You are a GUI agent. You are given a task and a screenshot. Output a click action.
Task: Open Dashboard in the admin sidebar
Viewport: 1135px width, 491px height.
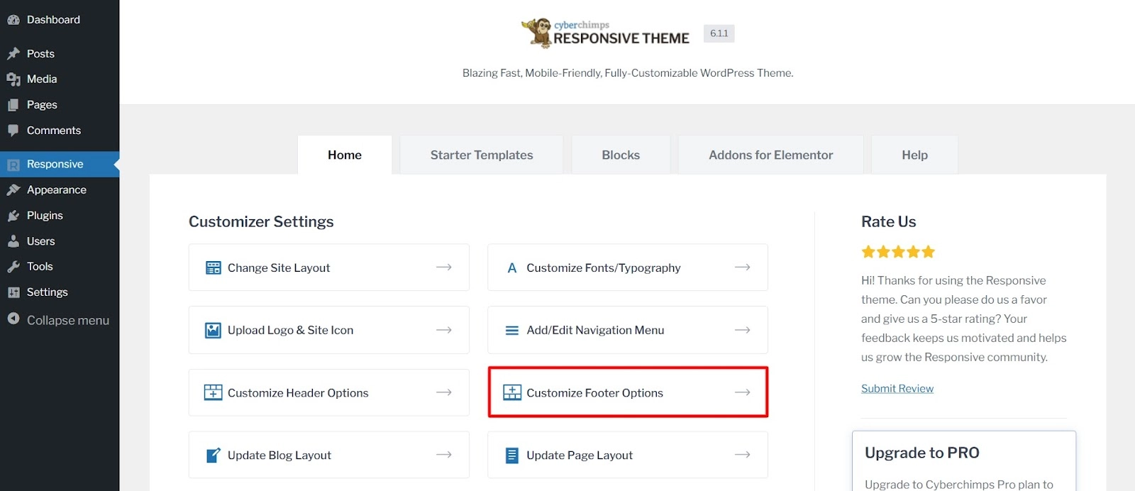(x=60, y=20)
